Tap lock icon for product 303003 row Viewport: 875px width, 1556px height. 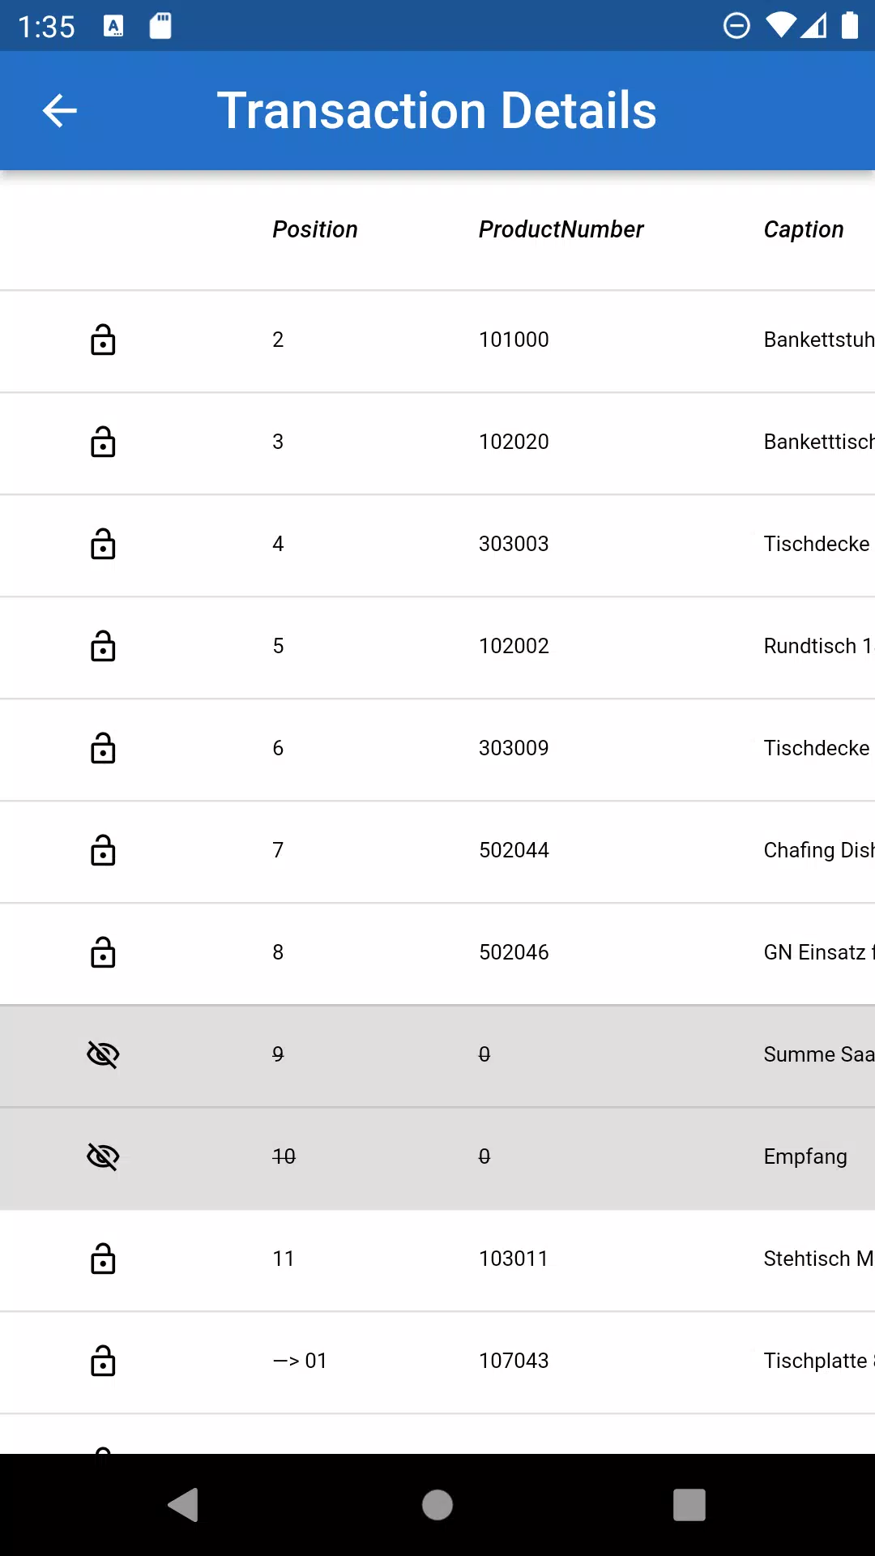[x=103, y=544]
